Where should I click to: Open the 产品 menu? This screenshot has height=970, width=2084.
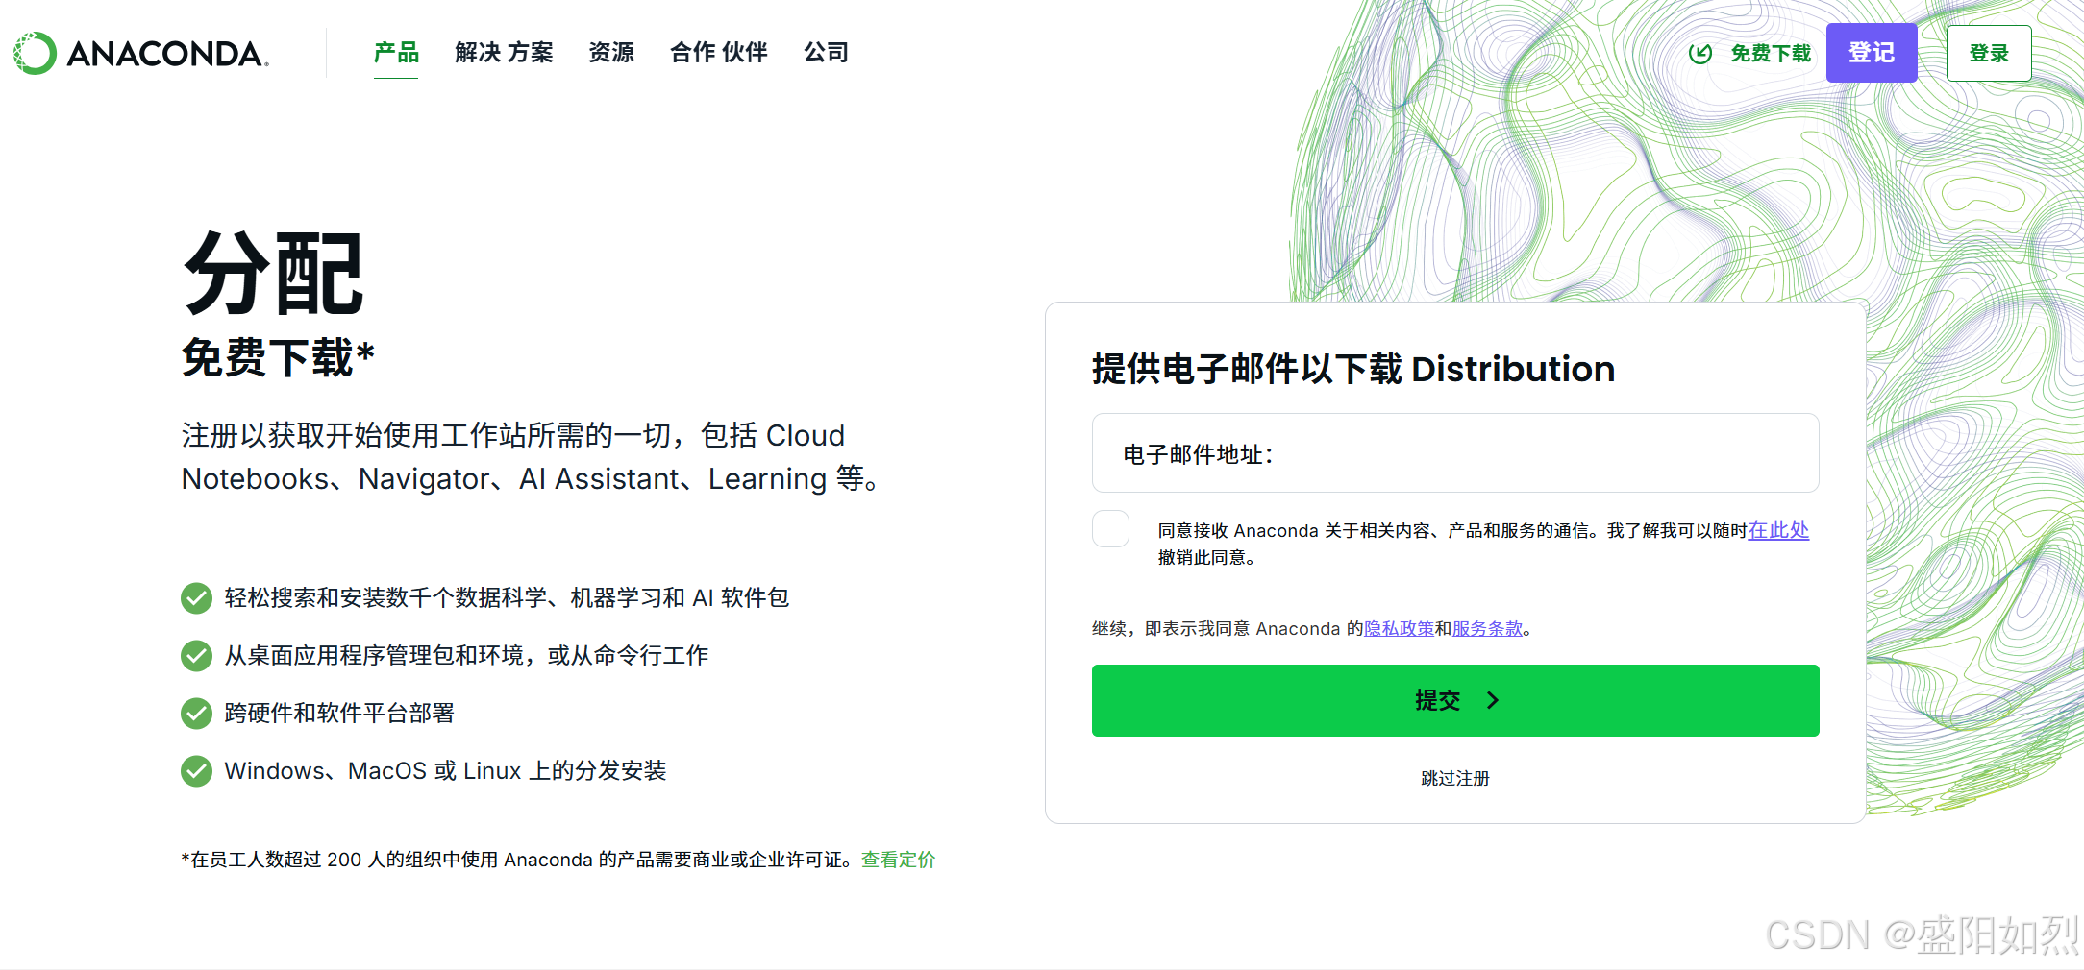point(396,53)
